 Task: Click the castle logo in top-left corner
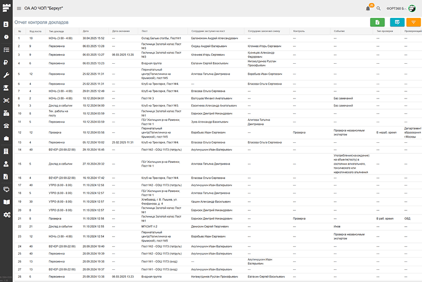[x=6, y=7]
